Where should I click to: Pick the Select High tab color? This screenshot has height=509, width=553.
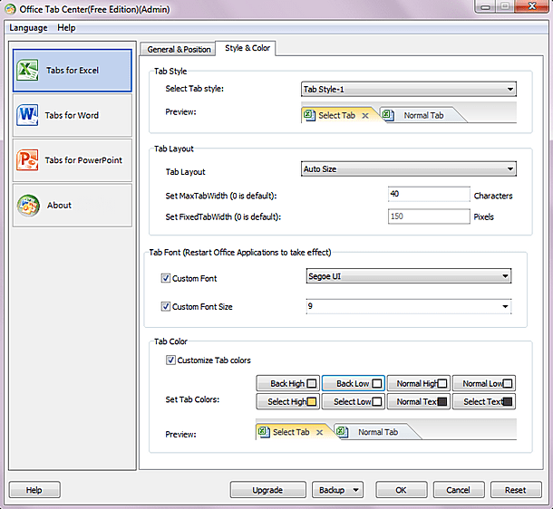pos(287,401)
